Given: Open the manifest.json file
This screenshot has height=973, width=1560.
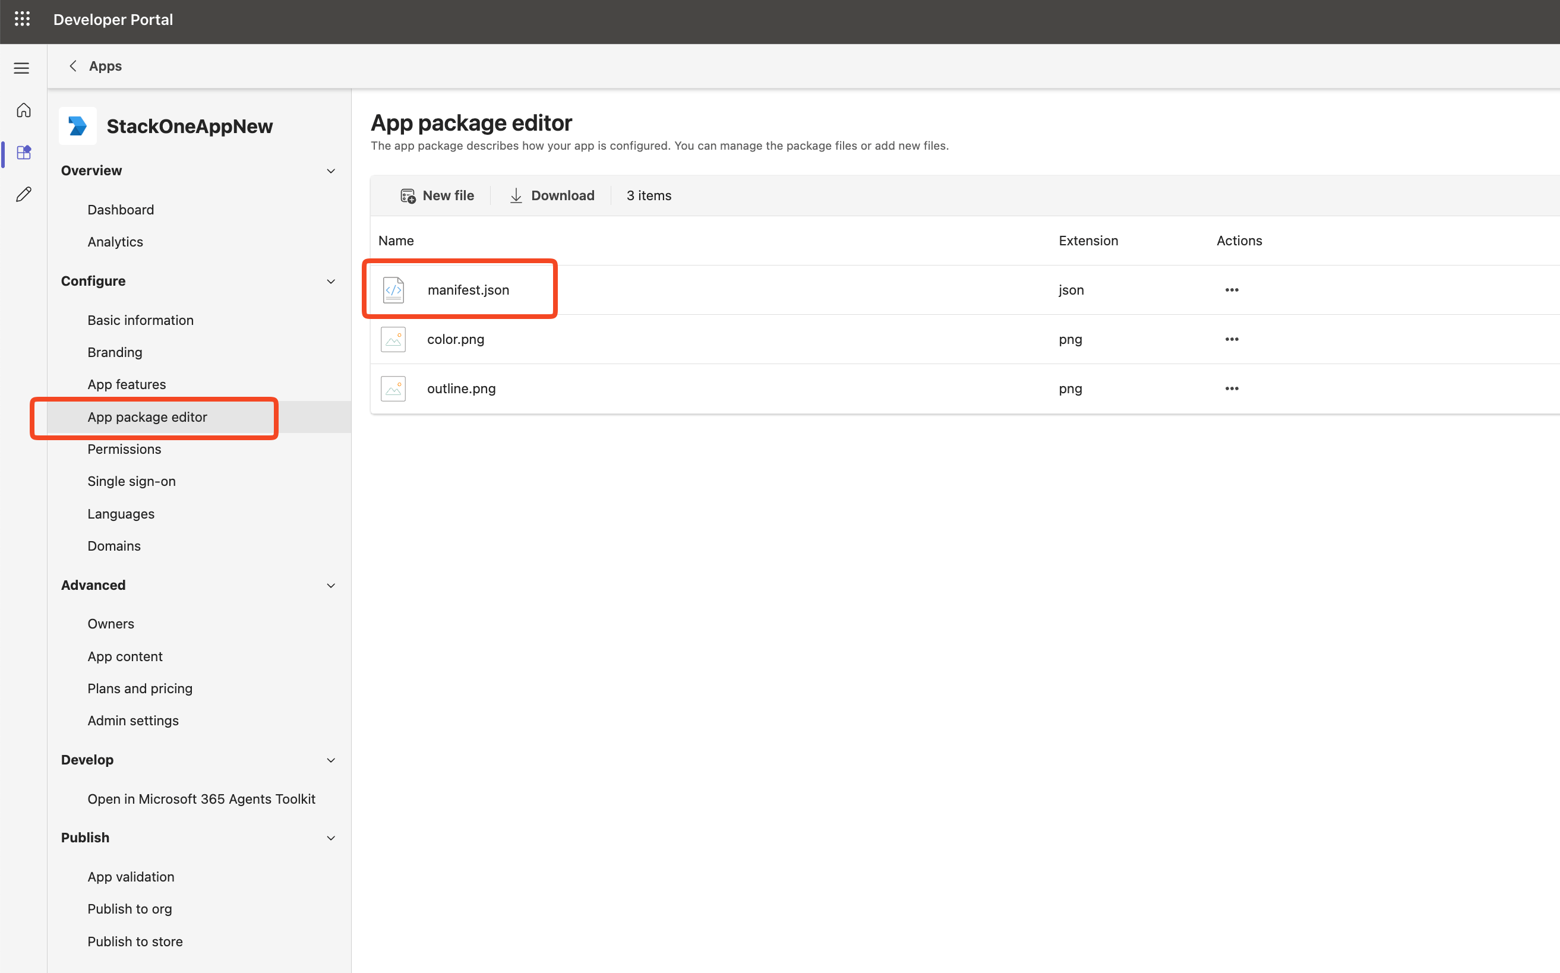Looking at the screenshot, I should click(468, 290).
